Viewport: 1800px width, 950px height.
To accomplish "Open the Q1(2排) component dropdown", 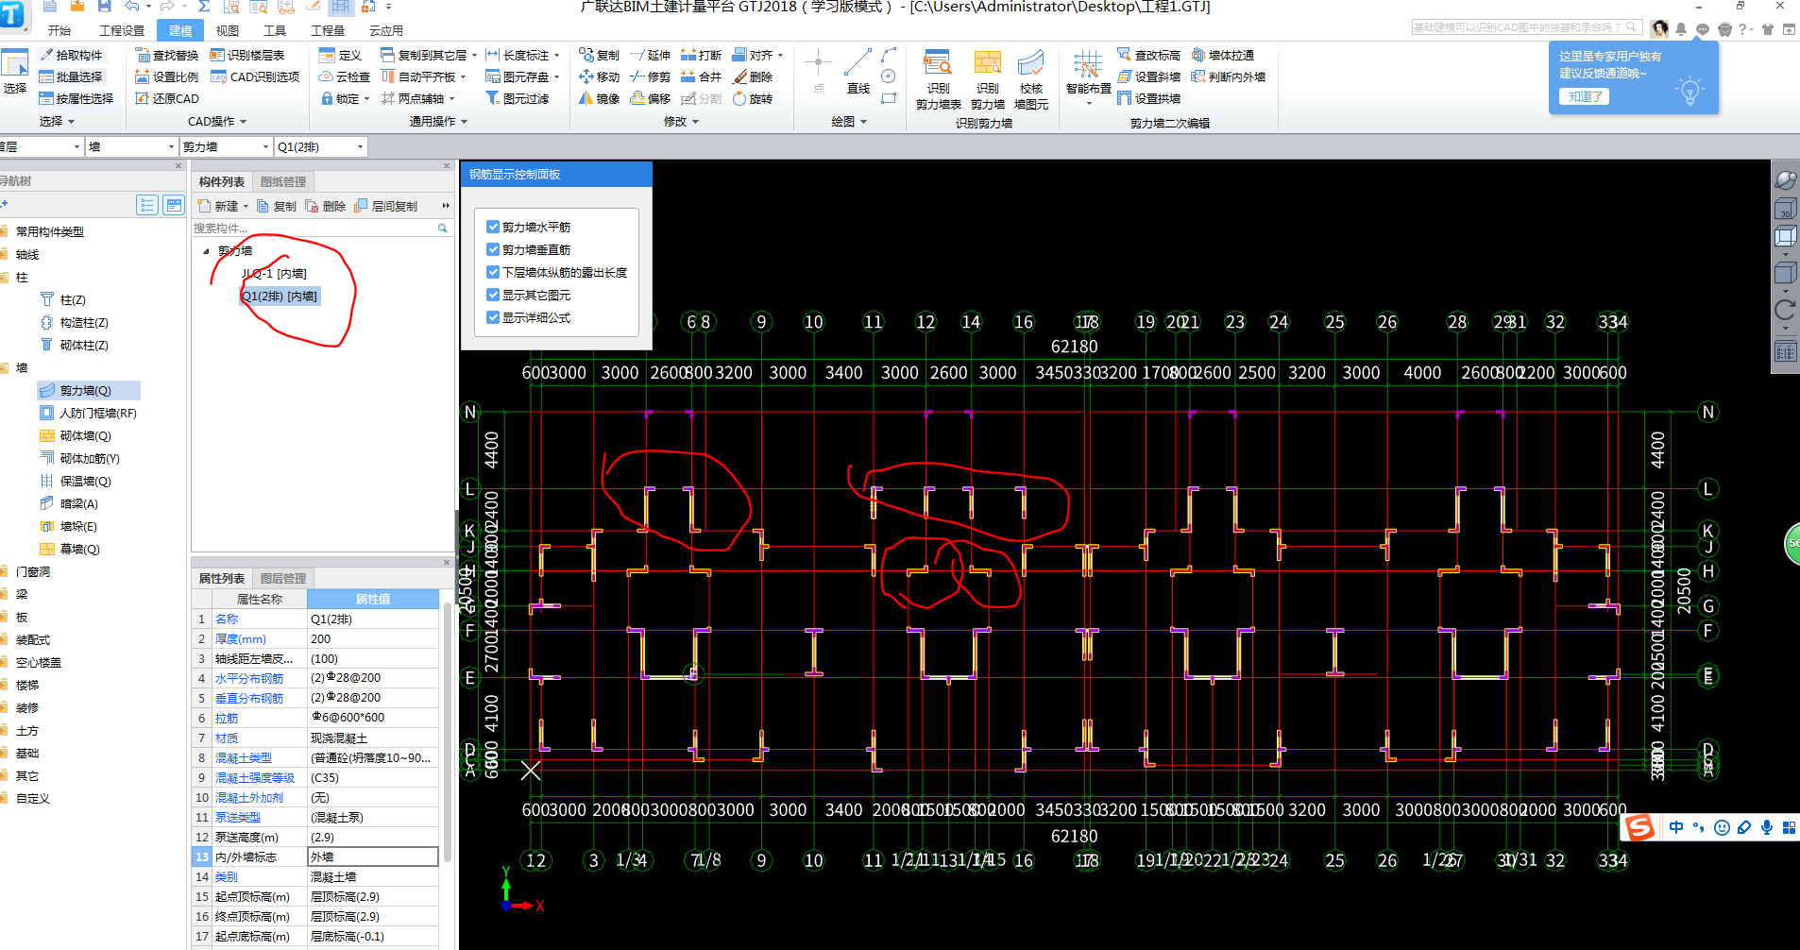I will [x=360, y=146].
